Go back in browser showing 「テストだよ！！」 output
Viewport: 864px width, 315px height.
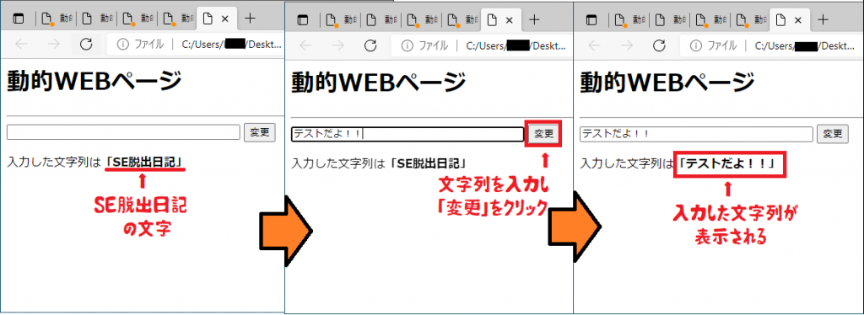[595, 45]
